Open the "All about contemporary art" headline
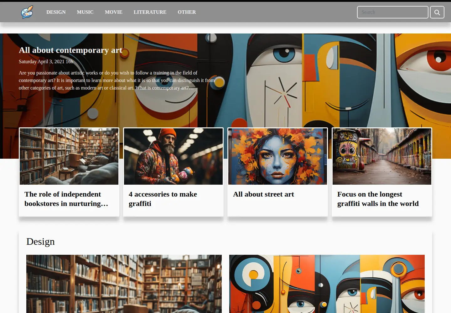 tap(70, 50)
